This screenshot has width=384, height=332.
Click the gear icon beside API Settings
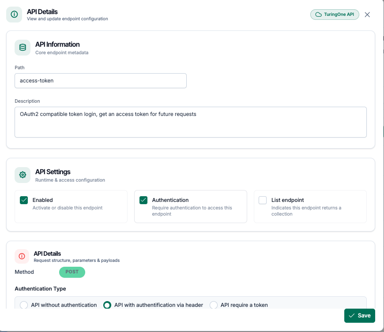(23, 175)
